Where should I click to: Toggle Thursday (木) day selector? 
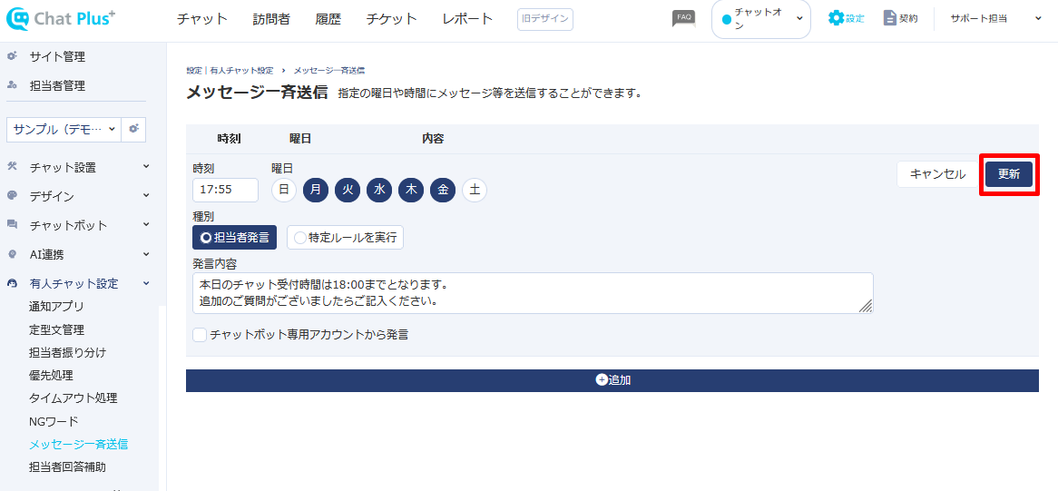(411, 191)
